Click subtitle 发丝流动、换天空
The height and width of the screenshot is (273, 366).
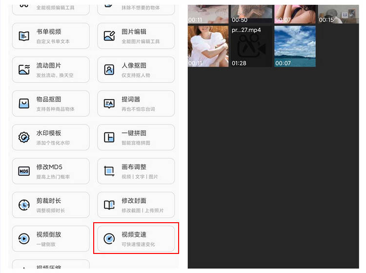coord(55,75)
